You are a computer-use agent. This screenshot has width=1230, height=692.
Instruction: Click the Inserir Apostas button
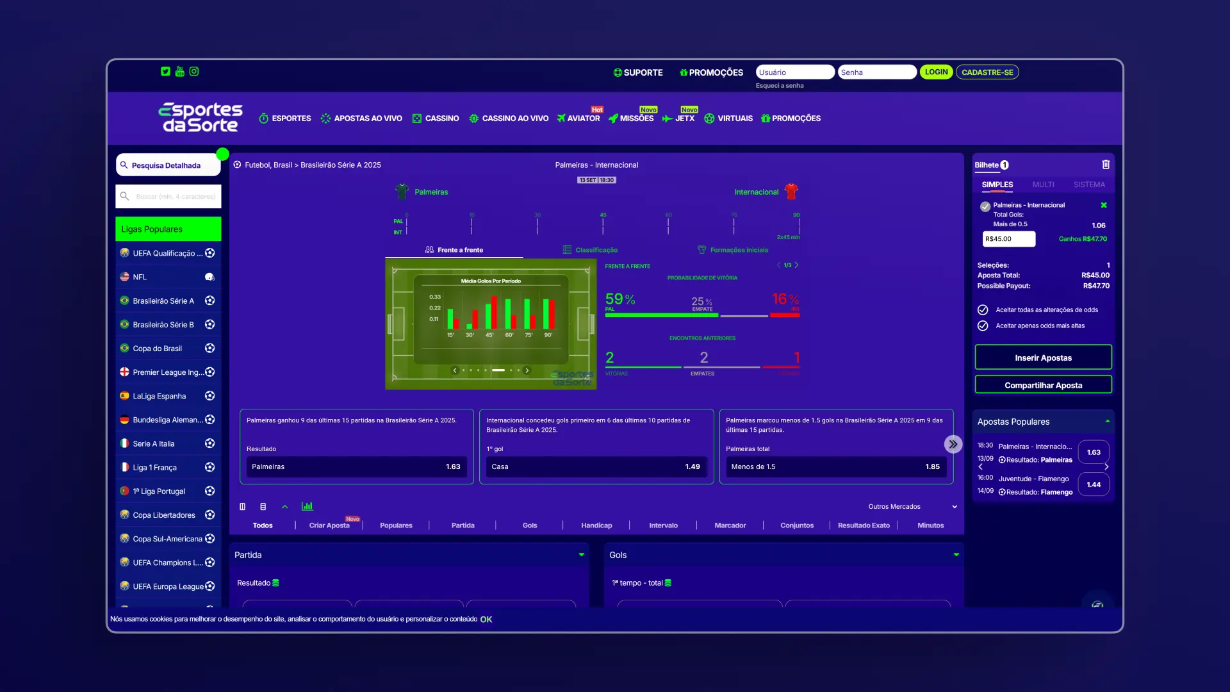pos(1043,358)
